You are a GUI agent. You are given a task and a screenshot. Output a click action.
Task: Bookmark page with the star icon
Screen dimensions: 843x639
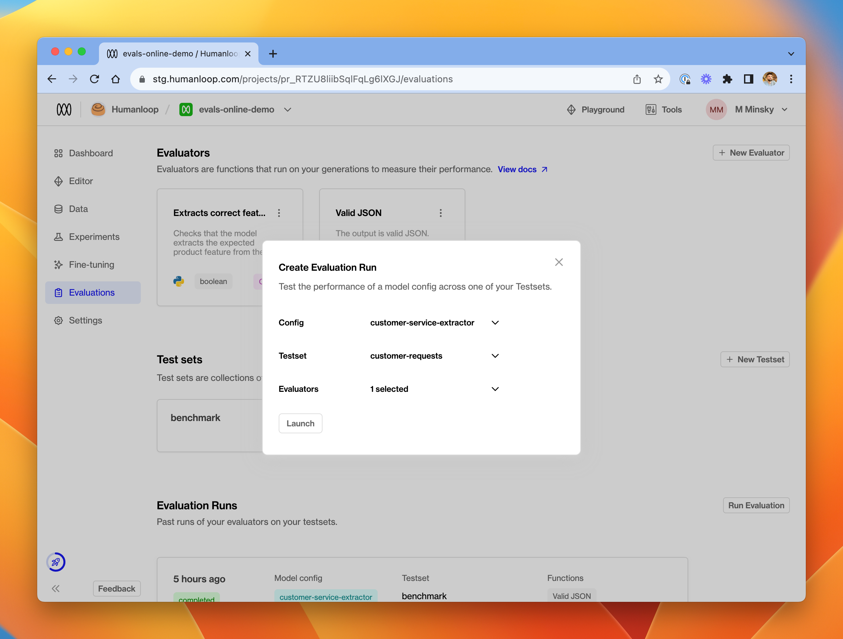[658, 79]
